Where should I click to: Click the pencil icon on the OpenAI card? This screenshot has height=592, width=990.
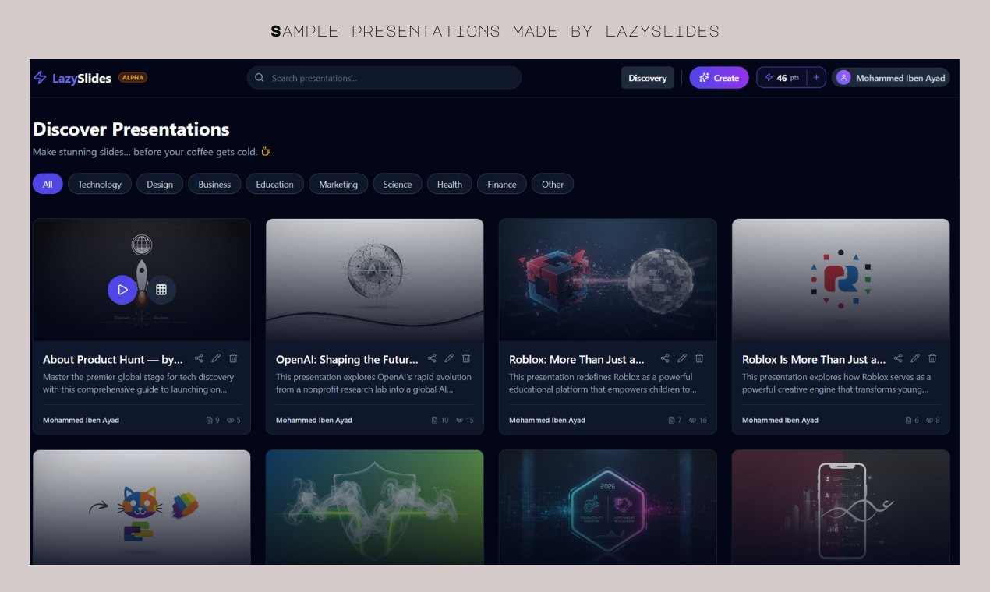(x=449, y=358)
